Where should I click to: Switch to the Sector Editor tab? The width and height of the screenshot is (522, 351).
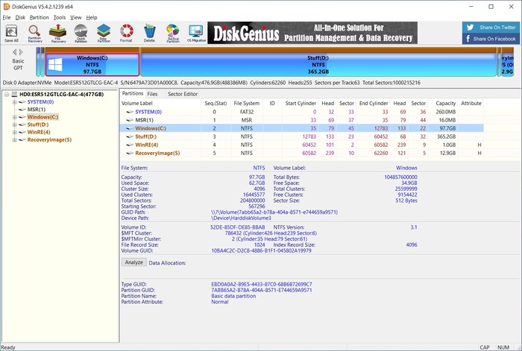pyautogui.click(x=183, y=94)
